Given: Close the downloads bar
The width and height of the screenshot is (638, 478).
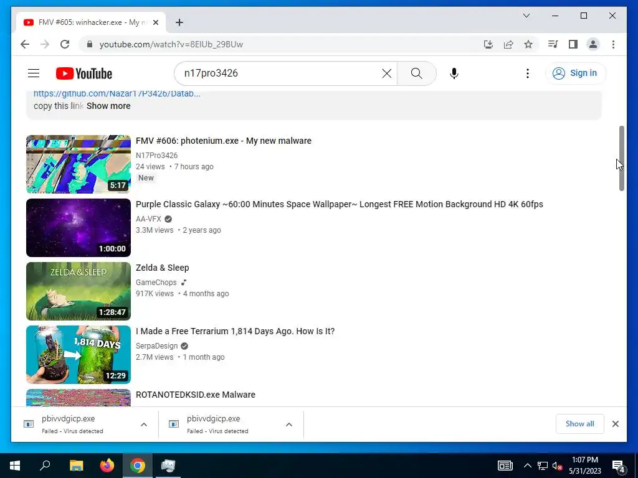Looking at the screenshot, I should coord(615,424).
